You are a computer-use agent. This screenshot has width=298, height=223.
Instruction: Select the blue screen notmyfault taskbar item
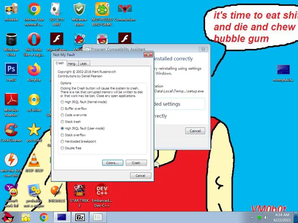62,217
